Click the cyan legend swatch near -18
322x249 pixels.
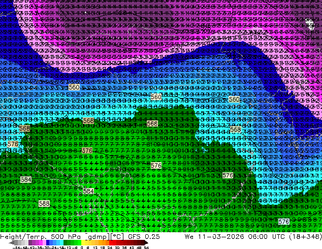point(61,243)
